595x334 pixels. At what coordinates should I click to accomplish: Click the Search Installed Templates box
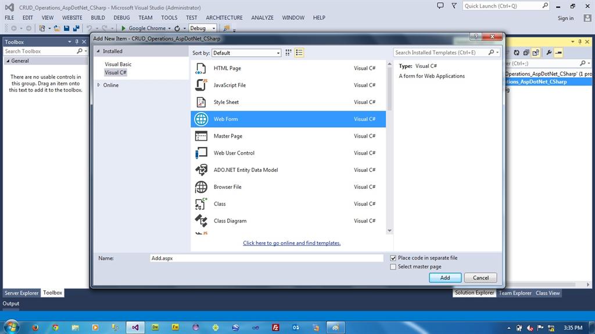click(441, 52)
